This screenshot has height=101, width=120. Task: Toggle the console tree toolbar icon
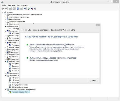[x=10, y=9]
